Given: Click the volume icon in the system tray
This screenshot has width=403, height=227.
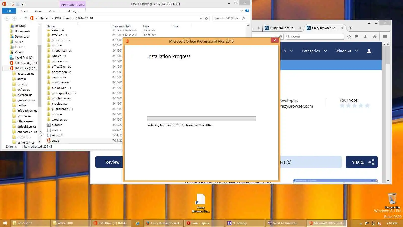Looking at the screenshot, I should tap(379, 223).
